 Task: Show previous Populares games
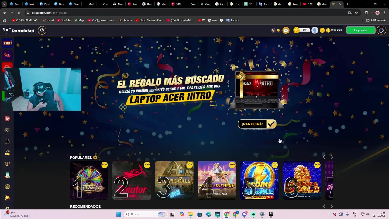click(x=324, y=157)
